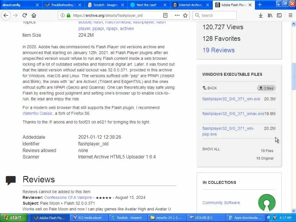Click the page scrollbar down arrow

point(293,211)
